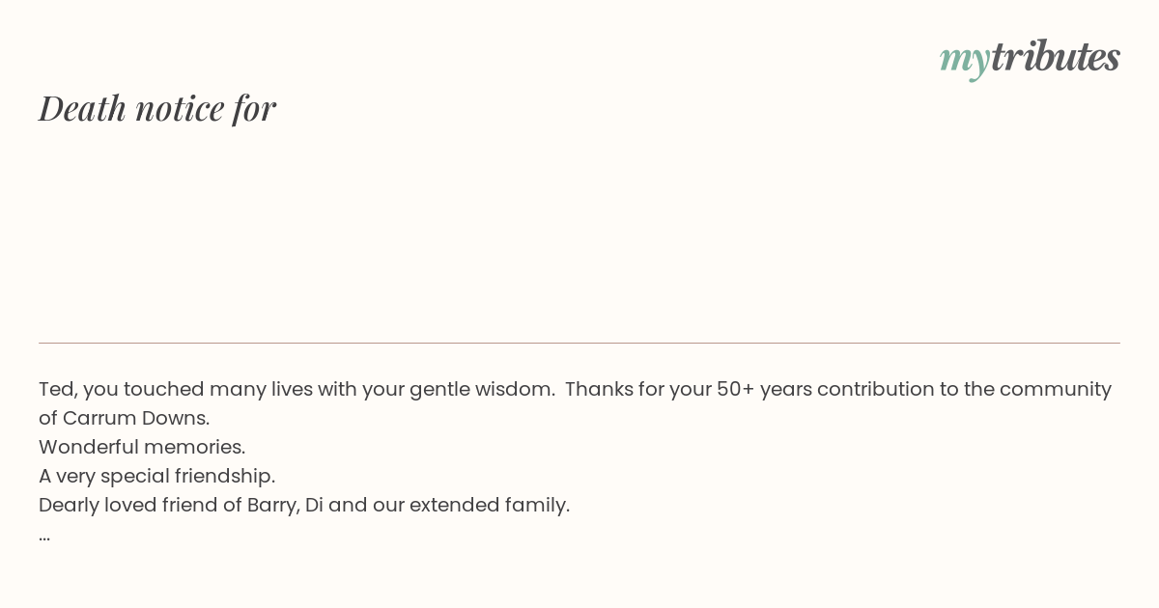Screen dimensions: 1159x608
Task: Click the name 'Di' in the tribute
Action: pyautogui.click(x=314, y=505)
